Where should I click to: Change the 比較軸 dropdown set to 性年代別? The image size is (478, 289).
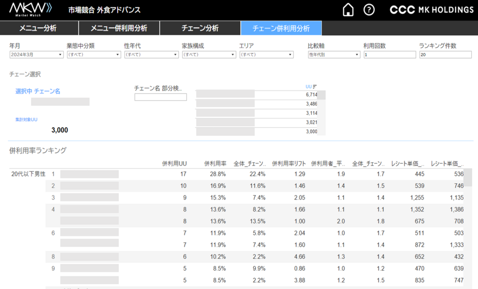(334, 55)
